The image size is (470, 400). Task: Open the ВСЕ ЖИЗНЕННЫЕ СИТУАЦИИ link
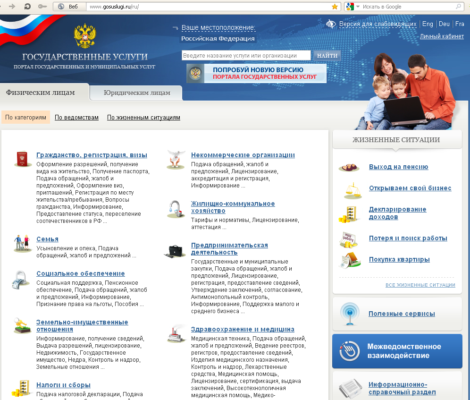[x=420, y=285]
